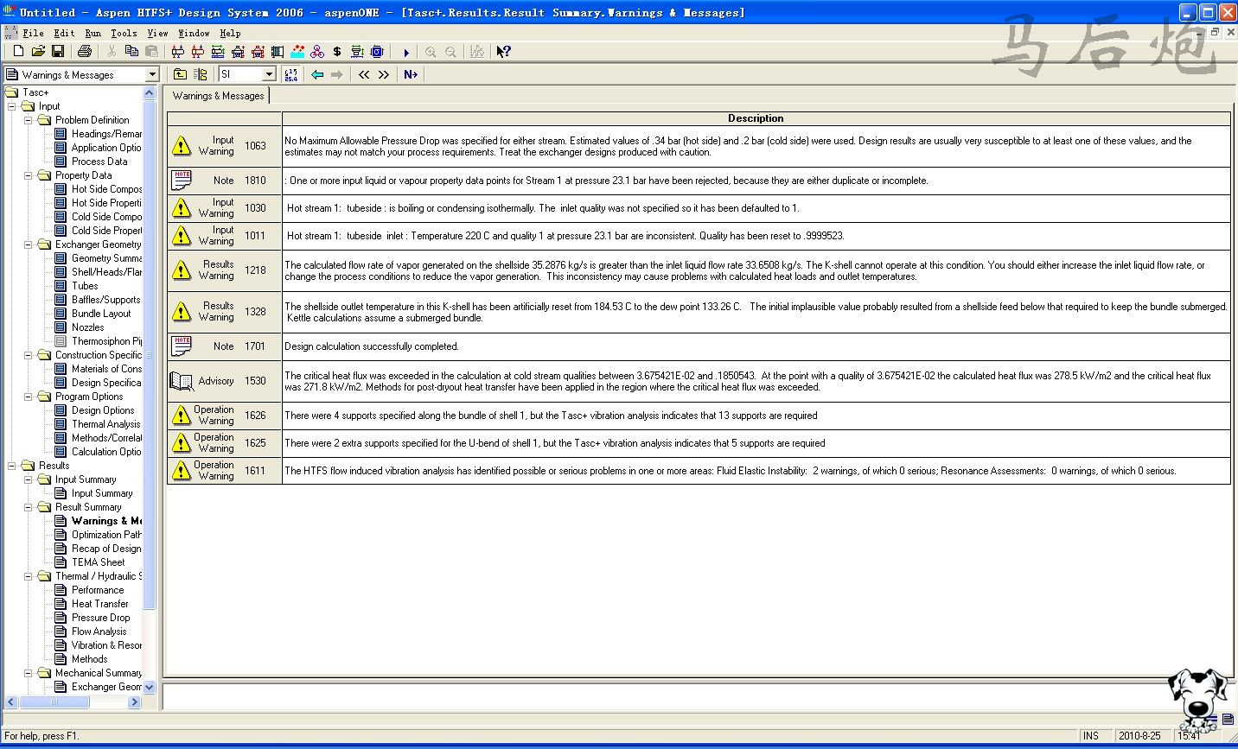Select Process Data tree item
Viewport: 1238px width, 749px height.
pos(99,162)
